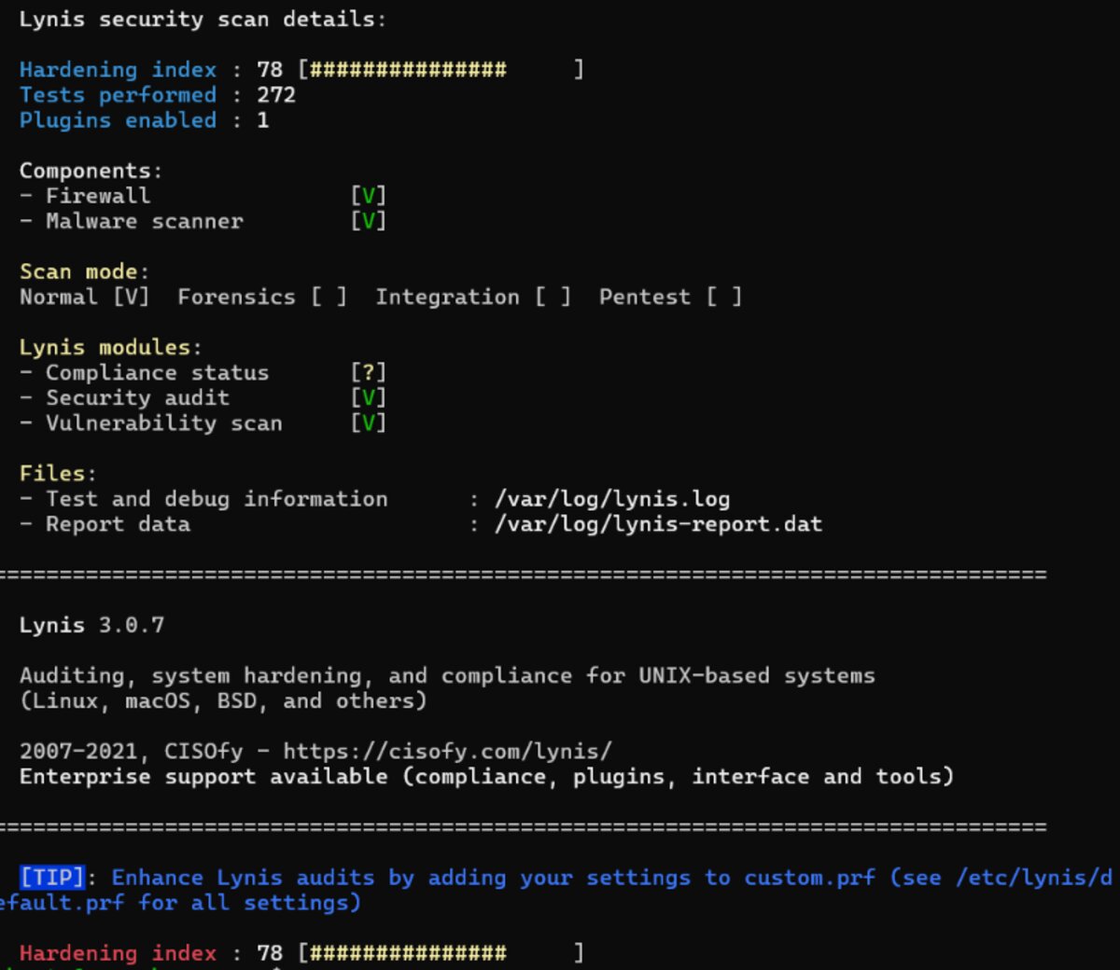This screenshot has height=970, width=1120.
Task: Click the yellow "Scan mode:" heading
Action: [84, 271]
